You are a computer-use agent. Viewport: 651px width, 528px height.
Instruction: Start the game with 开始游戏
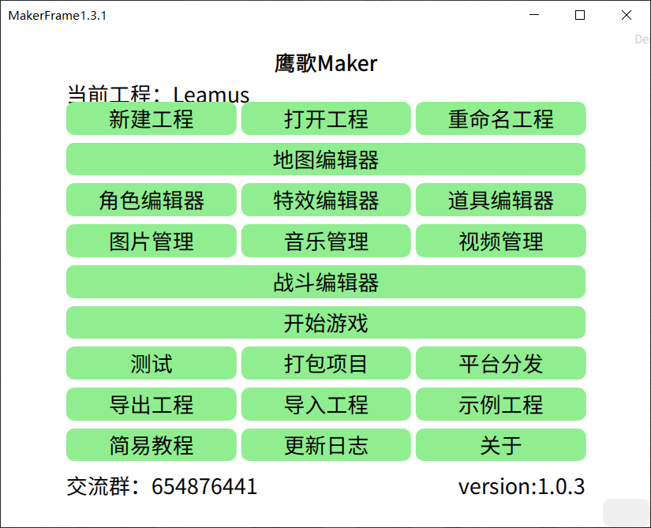click(326, 323)
